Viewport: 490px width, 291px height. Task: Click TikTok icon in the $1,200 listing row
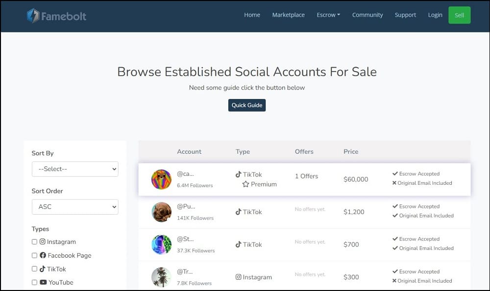(239, 212)
